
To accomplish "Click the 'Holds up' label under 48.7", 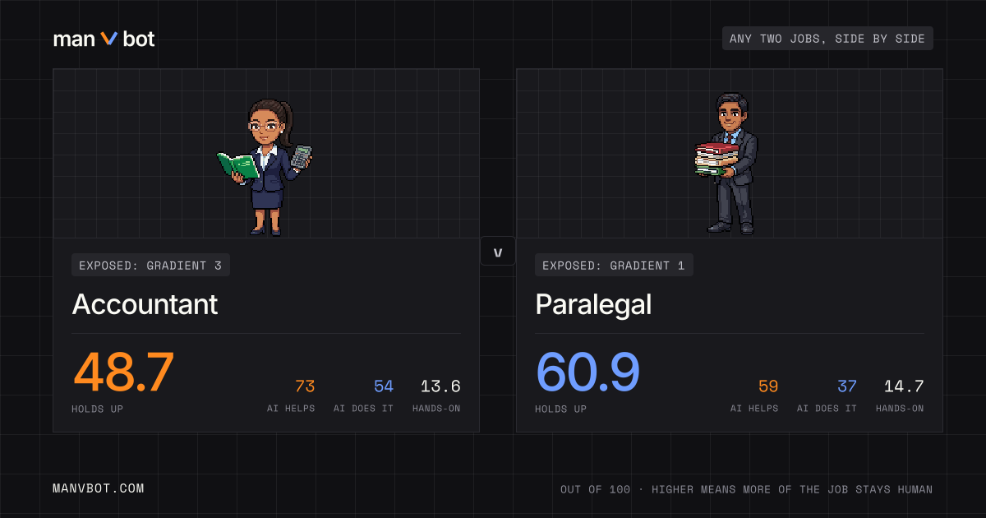I will pos(99,409).
